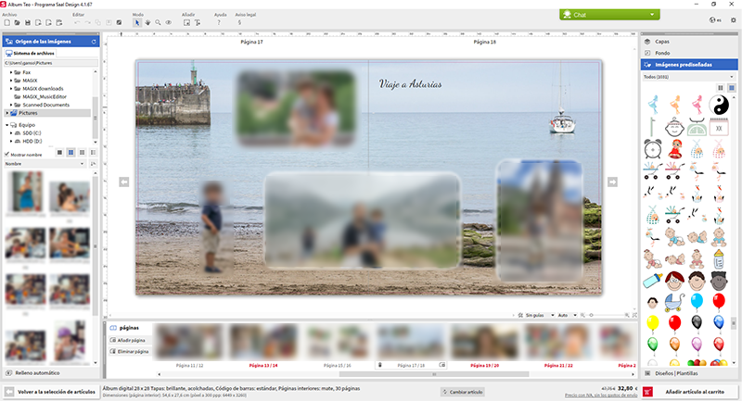This screenshot has height=401, width=742.
Task: Expand the MAGIX downloads folder
Action: (11, 88)
